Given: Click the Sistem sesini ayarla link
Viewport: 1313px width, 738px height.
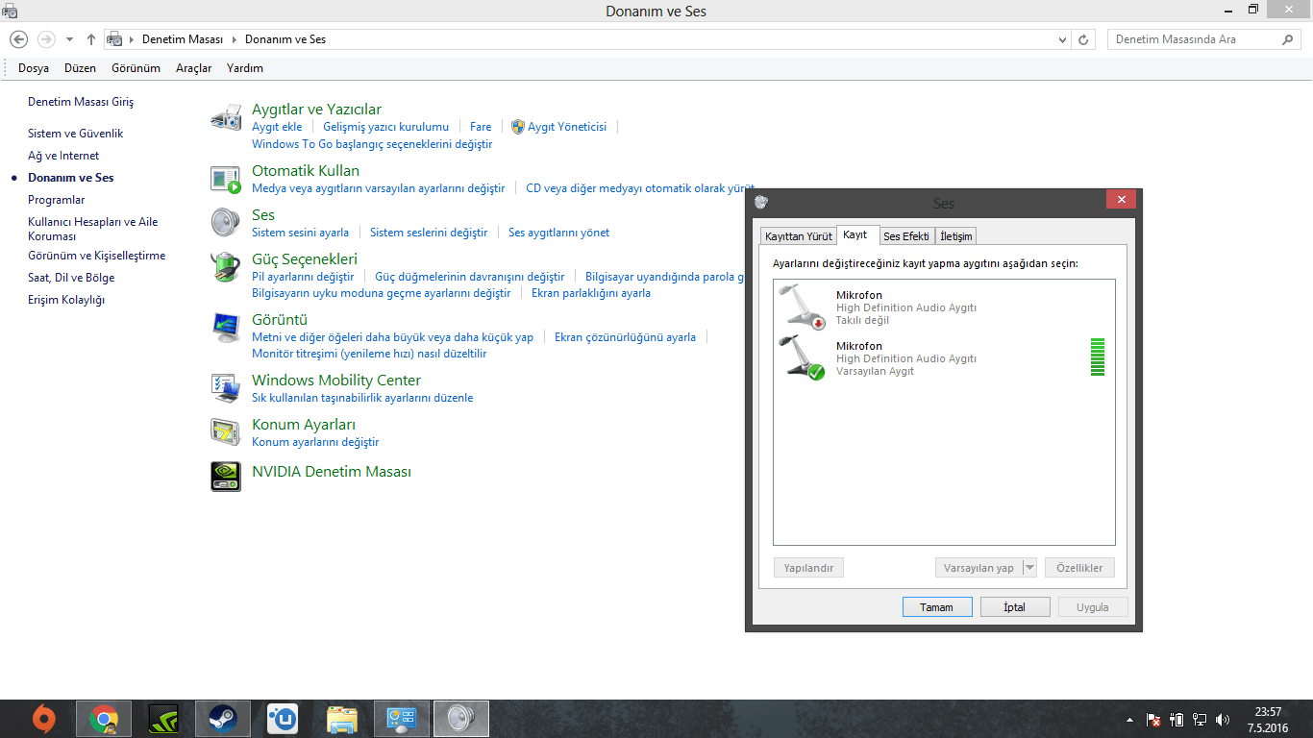Looking at the screenshot, I should click(300, 233).
